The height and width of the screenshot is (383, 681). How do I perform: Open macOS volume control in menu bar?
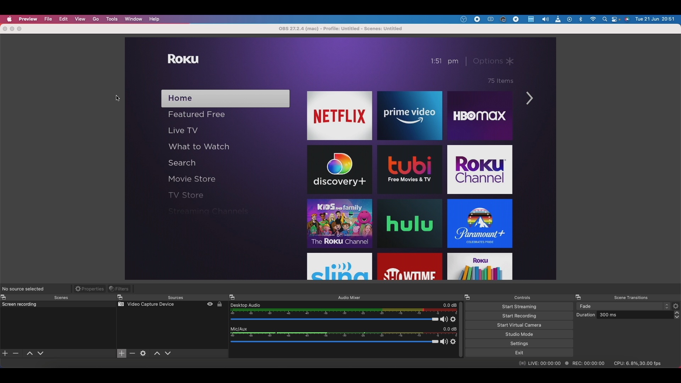(x=546, y=19)
